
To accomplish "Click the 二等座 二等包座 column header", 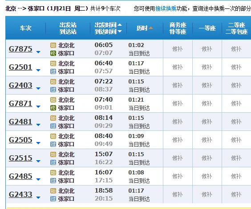I will click(236, 28).
